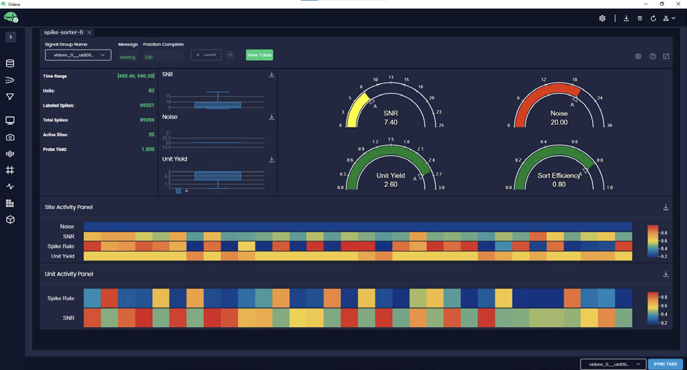Image resolution: width=687 pixels, height=370 pixels.
Task: Click Total Spikes value 89206
Action: click(147, 120)
